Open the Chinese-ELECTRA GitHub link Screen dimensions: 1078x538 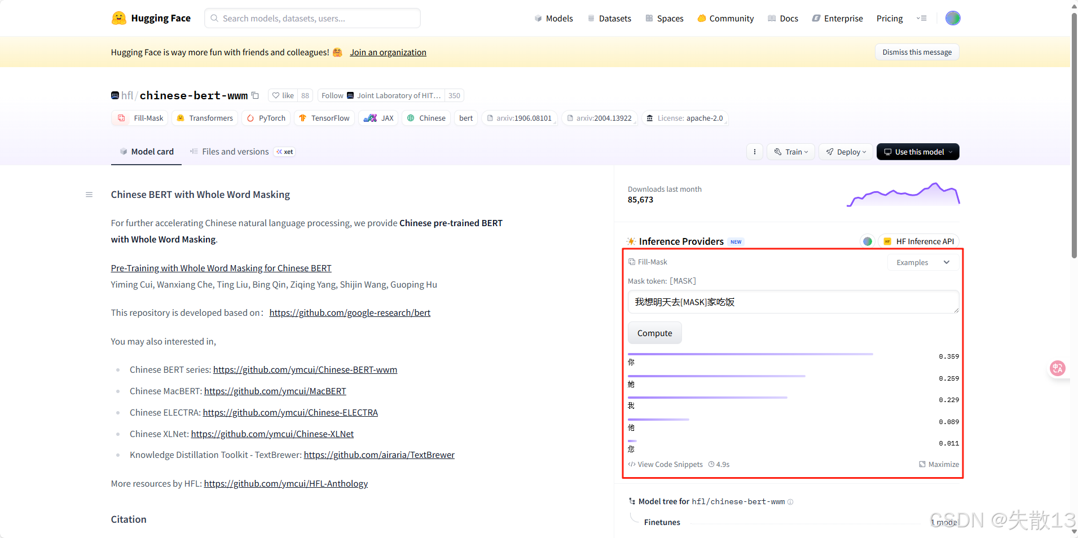(291, 412)
